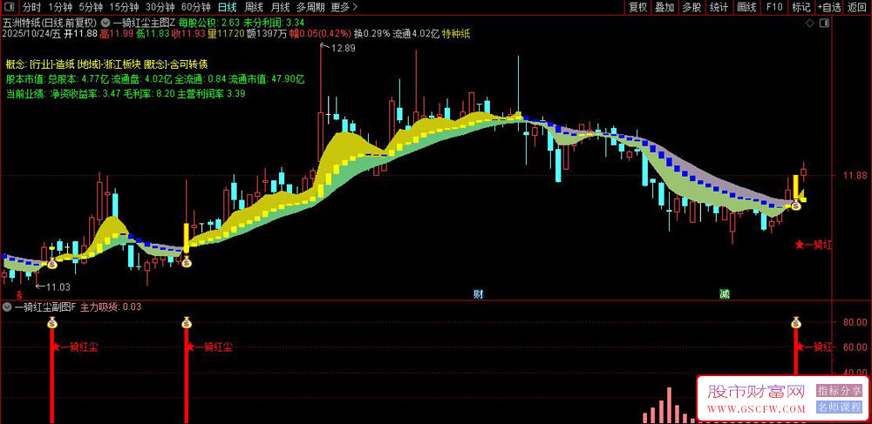
Task: Click the 特种纸 sector link
Action: pyautogui.click(x=456, y=34)
